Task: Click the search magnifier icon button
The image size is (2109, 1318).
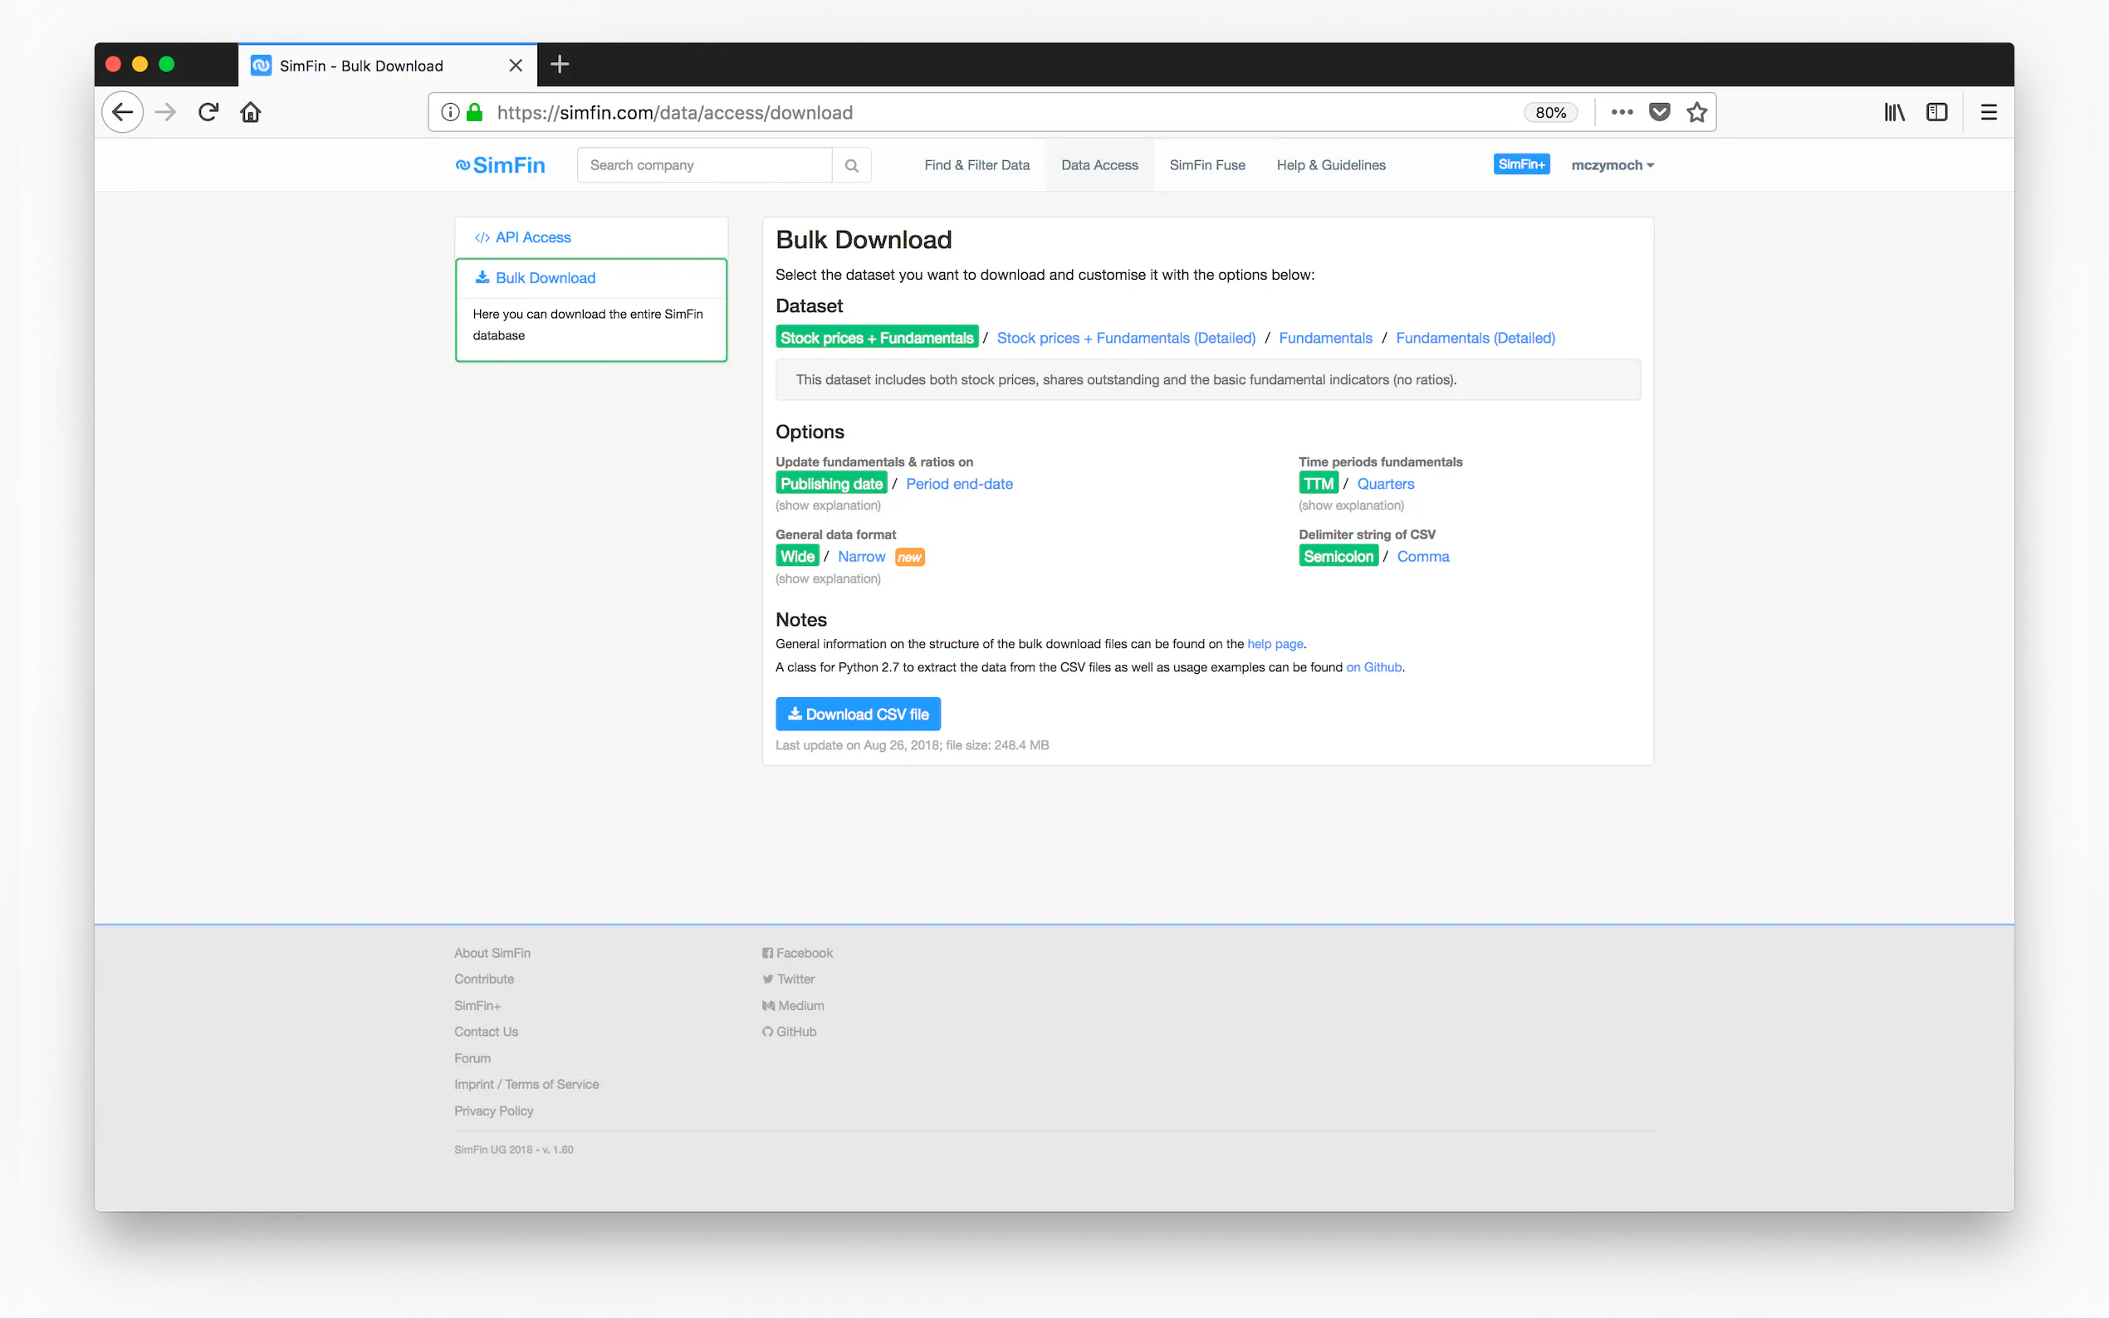Action: pyautogui.click(x=851, y=166)
